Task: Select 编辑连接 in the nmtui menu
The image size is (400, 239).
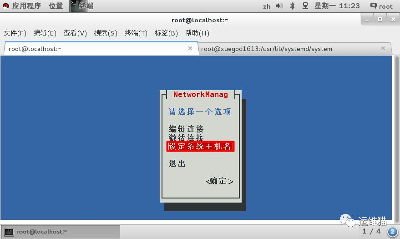Action: pos(186,129)
